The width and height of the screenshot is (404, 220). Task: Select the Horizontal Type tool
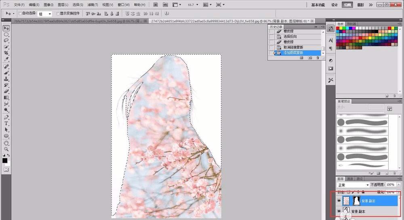pos(6,123)
